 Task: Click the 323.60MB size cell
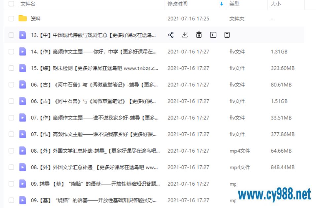[x=283, y=68]
